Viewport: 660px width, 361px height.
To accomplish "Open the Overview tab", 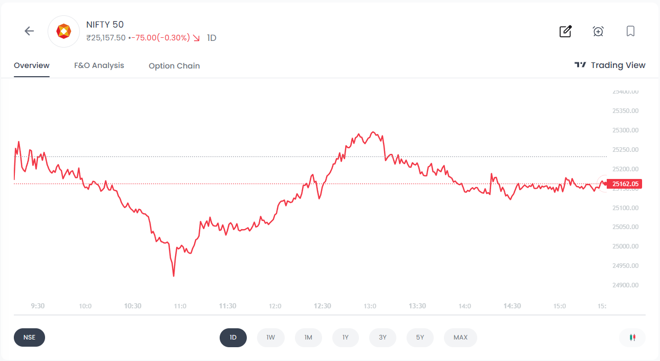I will 32,65.
